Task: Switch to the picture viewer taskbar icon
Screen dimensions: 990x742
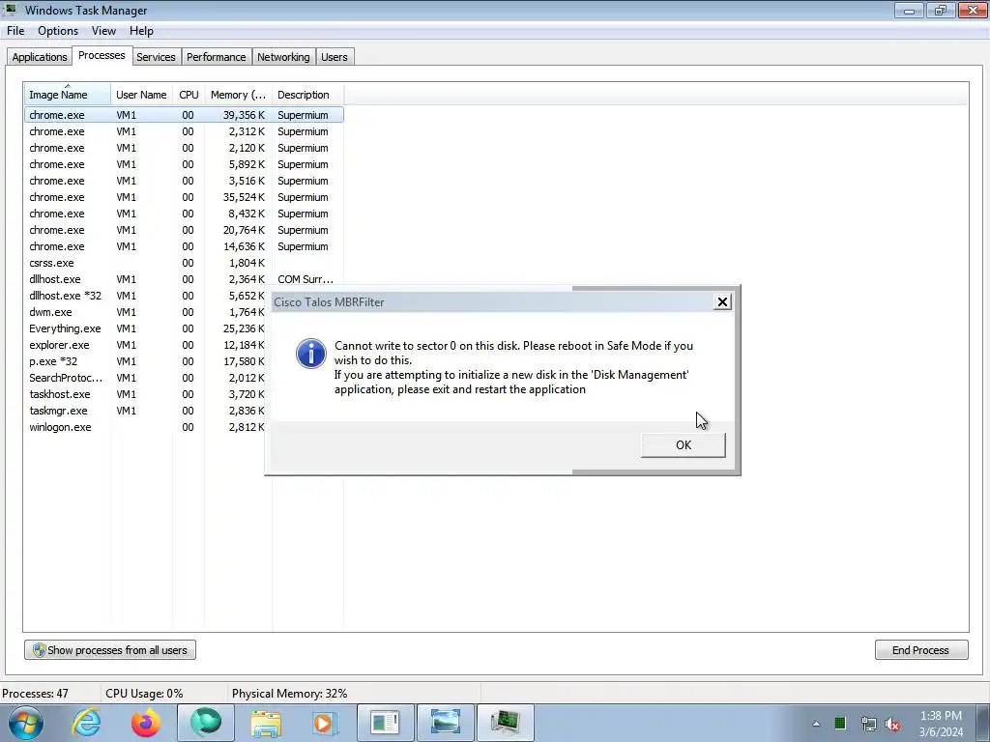Action: pos(445,723)
